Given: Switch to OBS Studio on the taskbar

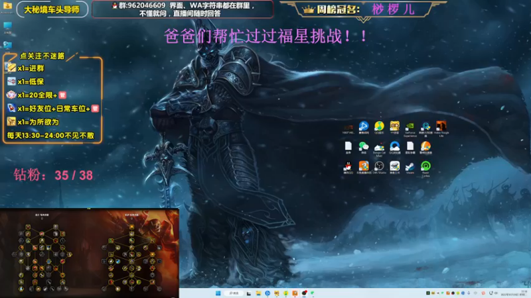Looking at the screenshot, I should coord(304,293).
